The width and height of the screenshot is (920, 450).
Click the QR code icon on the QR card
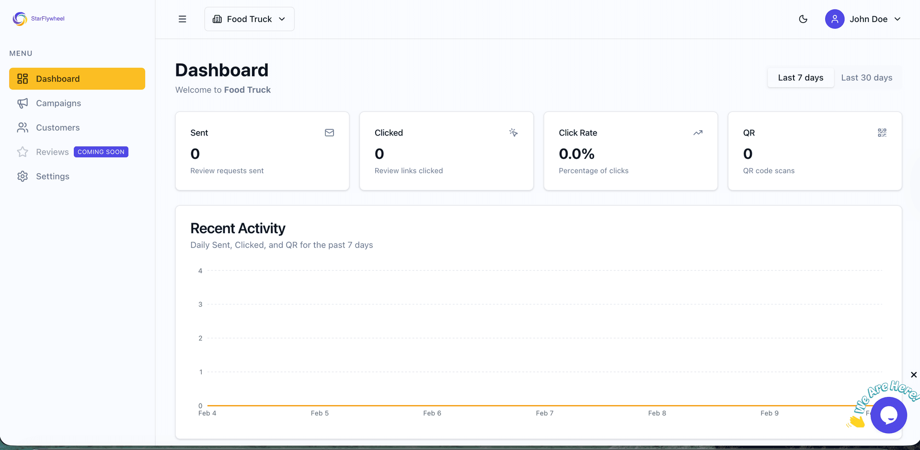pyautogui.click(x=882, y=133)
